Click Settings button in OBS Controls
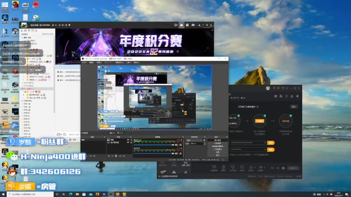This screenshot has width=351, height=197. pos(218,152)
